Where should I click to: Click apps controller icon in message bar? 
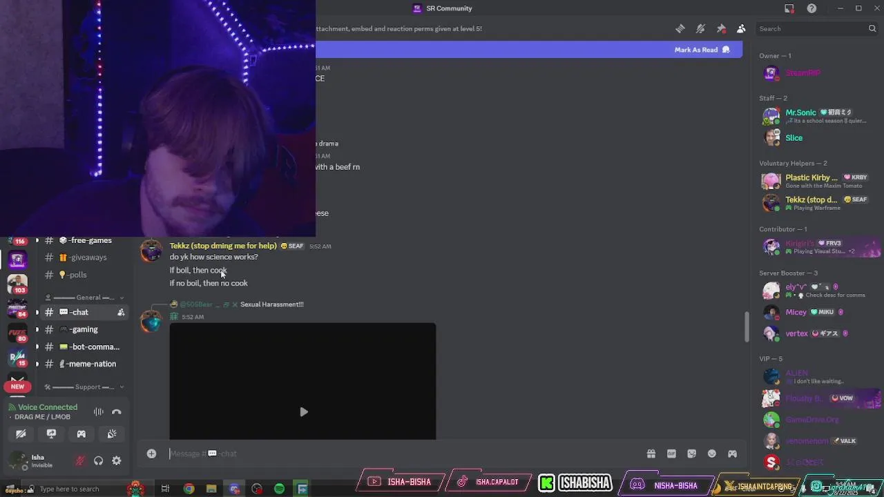click(732, 454)
